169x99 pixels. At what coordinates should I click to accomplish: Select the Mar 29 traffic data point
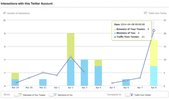pos(15,83)
